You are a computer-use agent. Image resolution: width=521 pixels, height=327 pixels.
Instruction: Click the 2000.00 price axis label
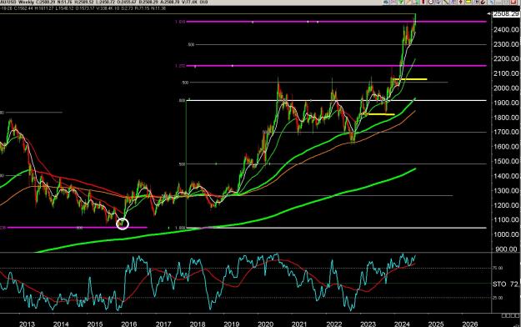505,88
